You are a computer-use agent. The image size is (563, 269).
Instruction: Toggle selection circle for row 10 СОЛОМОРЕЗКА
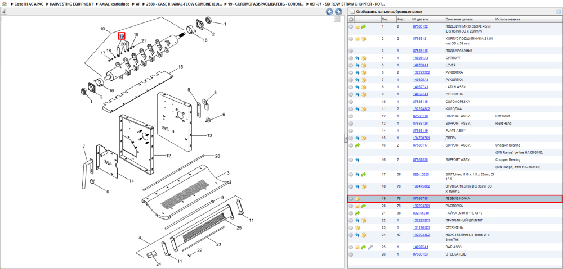point(351,102)
